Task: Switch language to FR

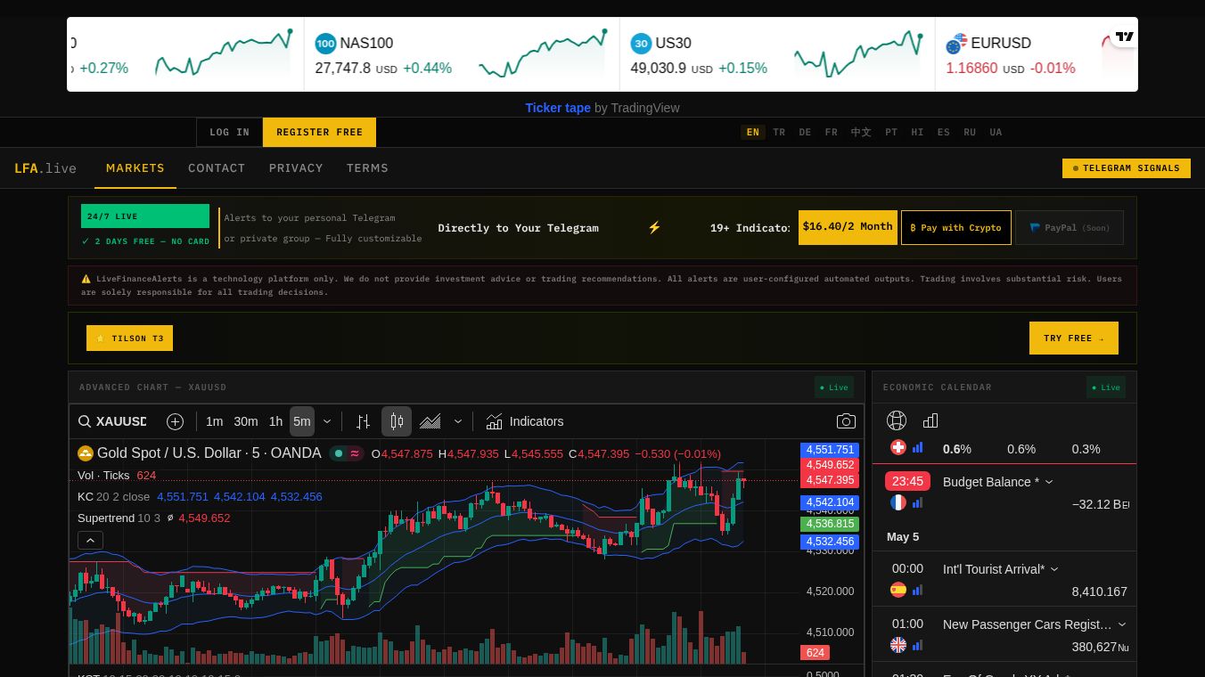Action: 832,132
